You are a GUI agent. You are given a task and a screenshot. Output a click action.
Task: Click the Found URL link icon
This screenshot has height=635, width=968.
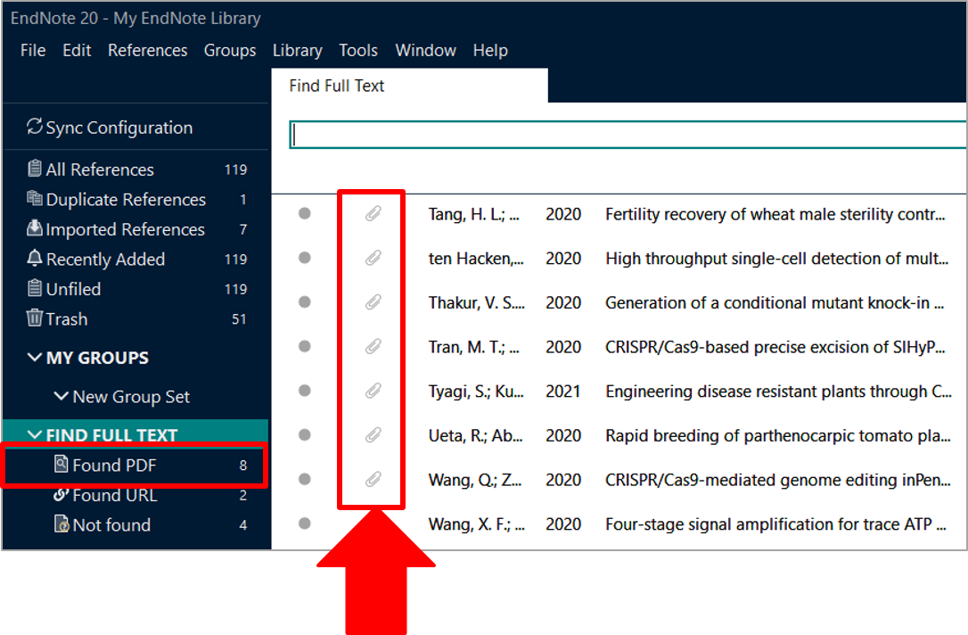[x=62, y=494]
